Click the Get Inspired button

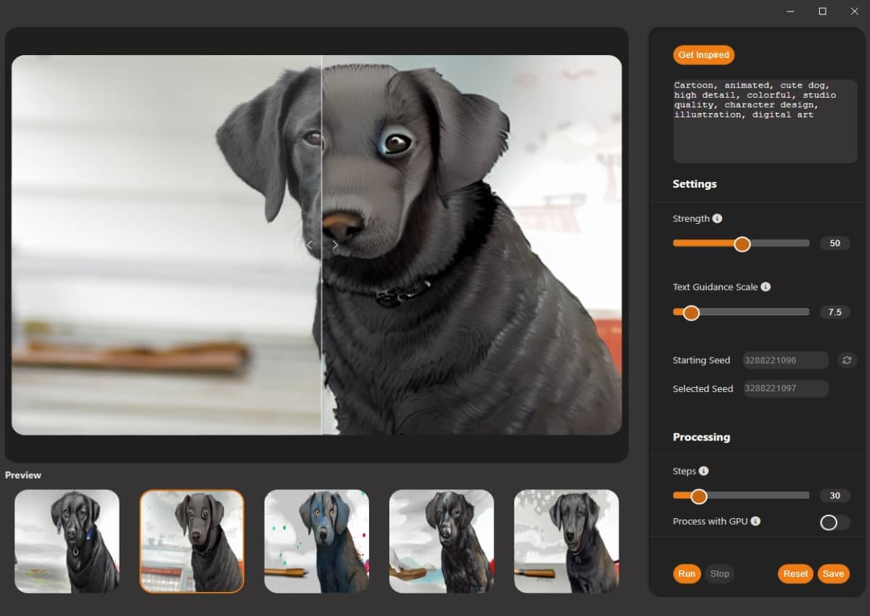pos(703,54)
